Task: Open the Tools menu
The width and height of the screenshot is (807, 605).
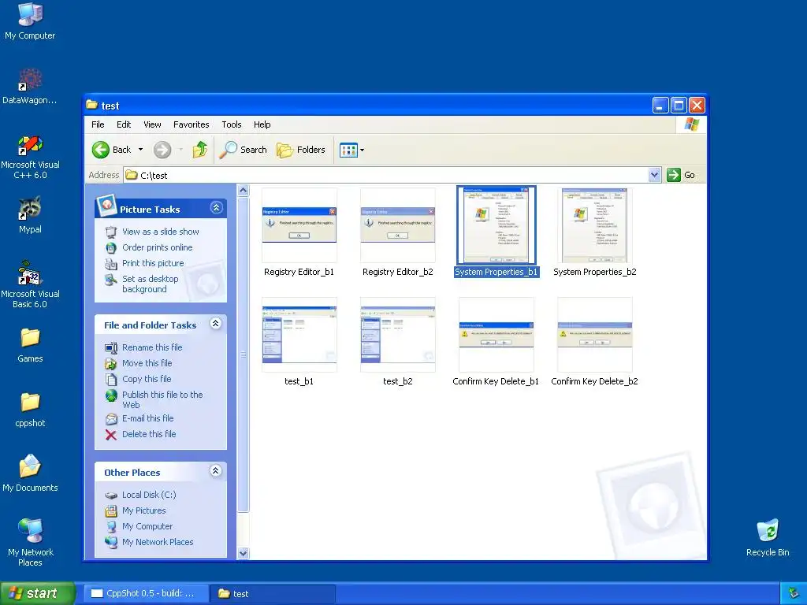Action: click(232, 124)
